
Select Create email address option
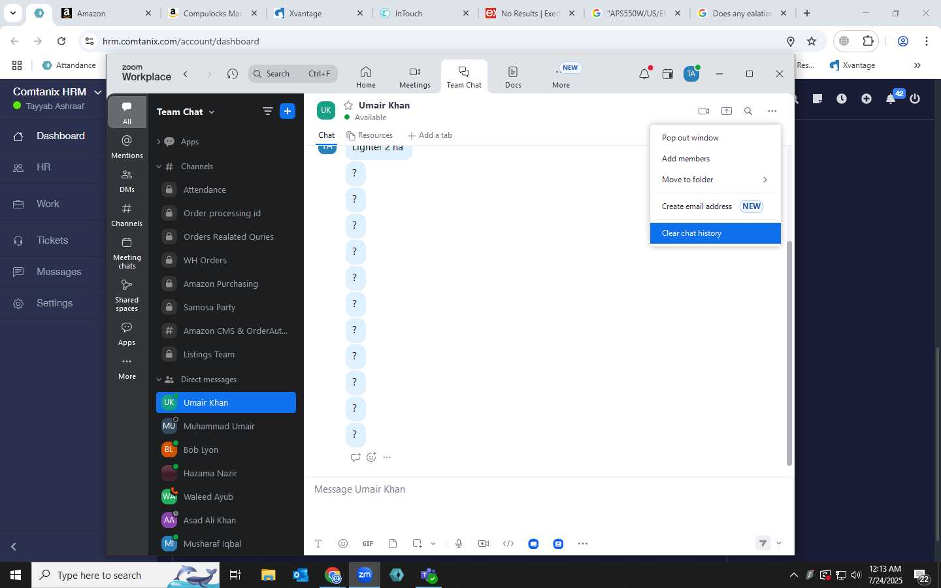(x=715, y=206)
